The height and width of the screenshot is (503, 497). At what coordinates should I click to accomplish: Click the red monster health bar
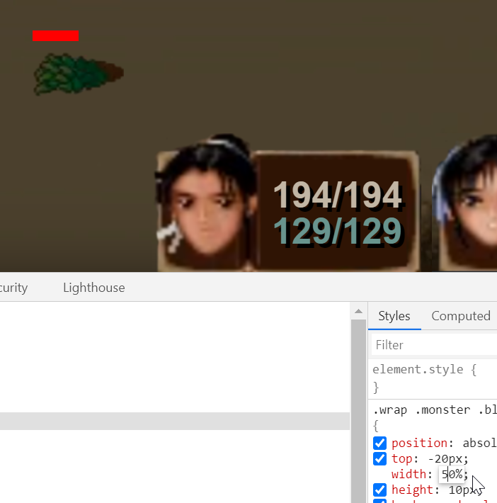tap(55, 35)
